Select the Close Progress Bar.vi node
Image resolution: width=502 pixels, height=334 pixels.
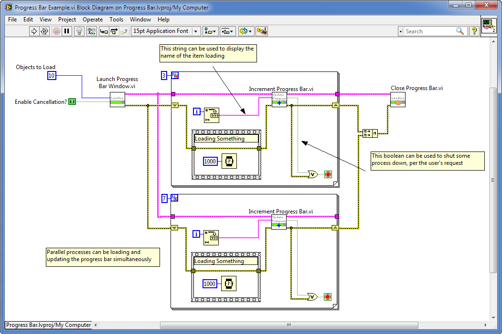397,100
